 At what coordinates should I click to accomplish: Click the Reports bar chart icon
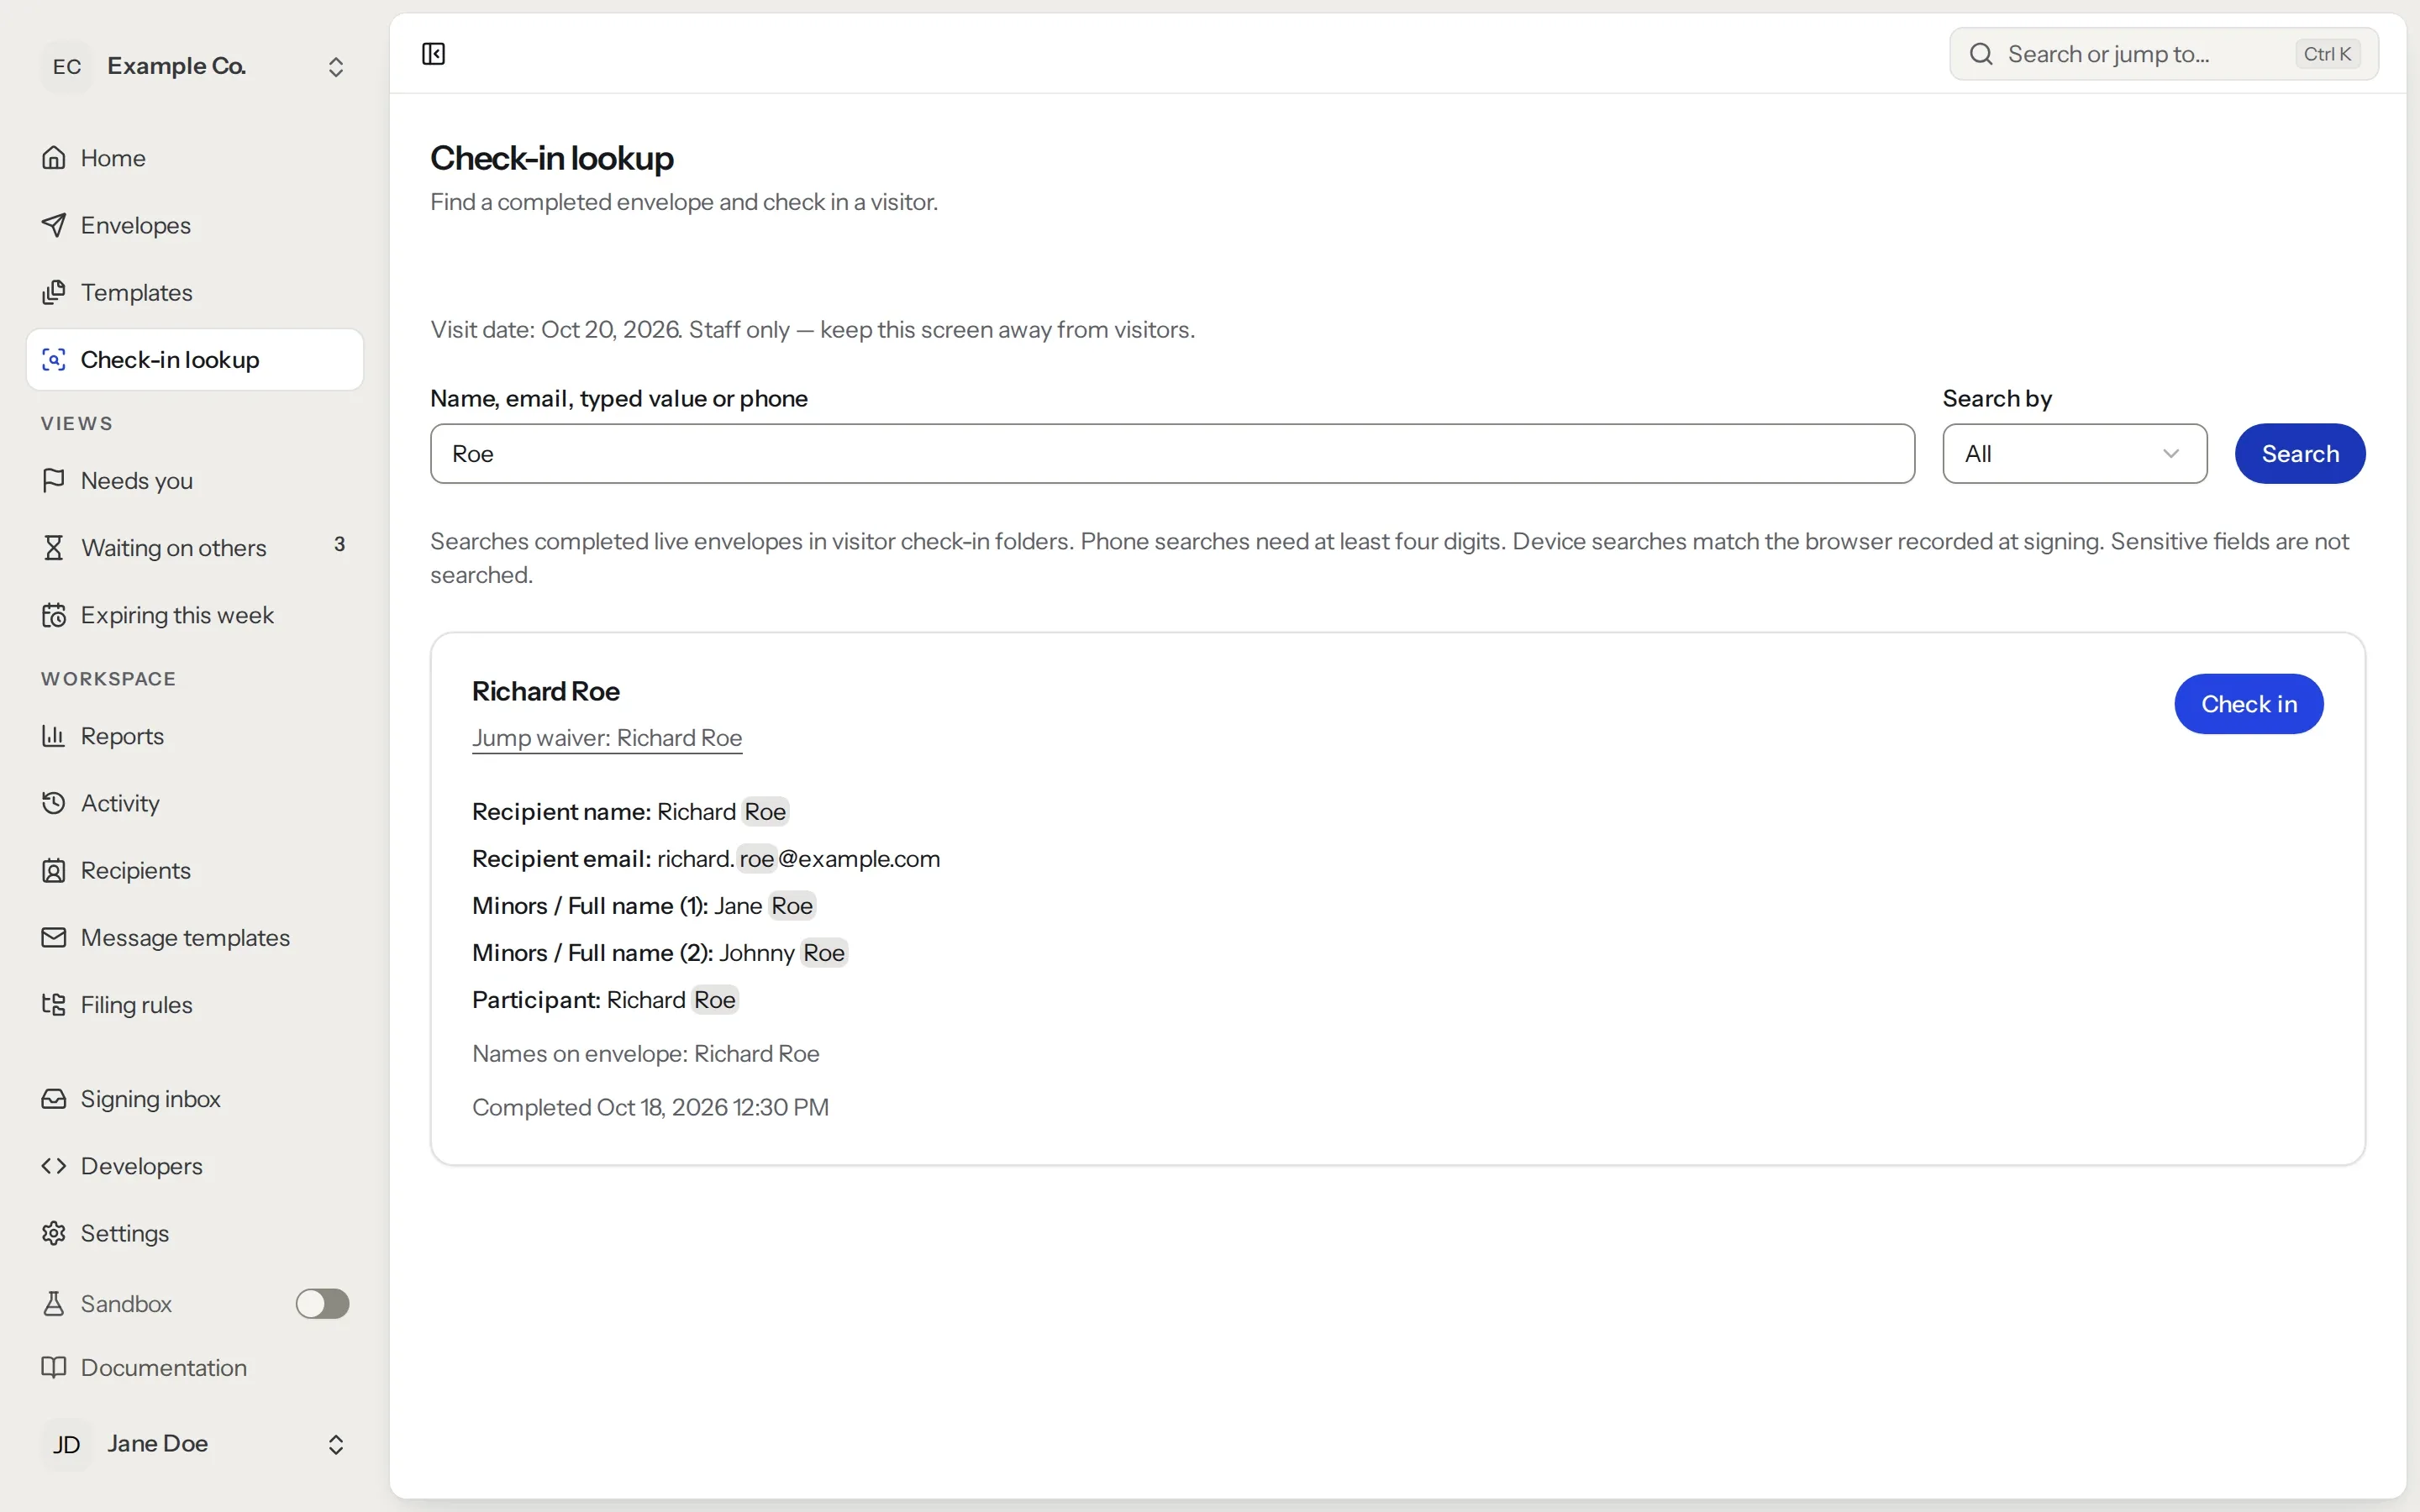click(x=54, y=736)
